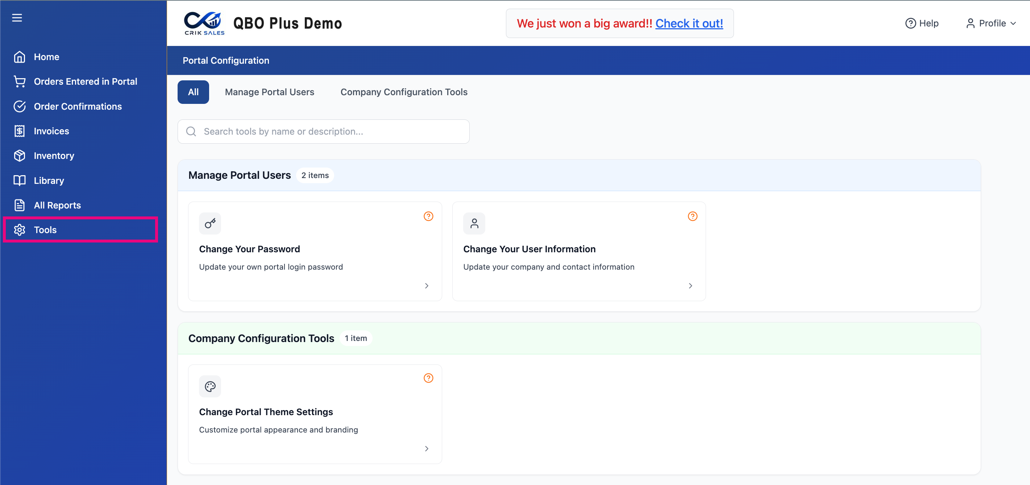Click the help icon on Change Portal Theme Settings
Viewport: 1030px width, 485px height.
[428, 378]
